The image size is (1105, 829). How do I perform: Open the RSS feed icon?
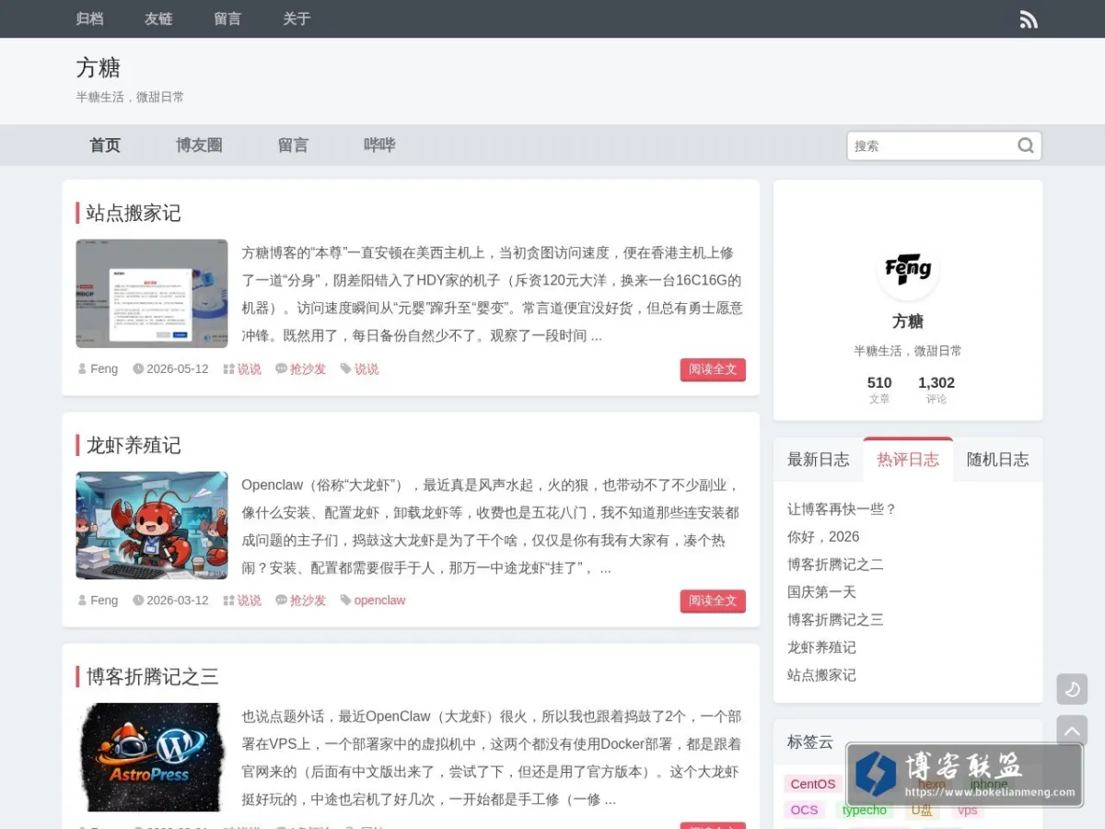[x=1029, y=19]
